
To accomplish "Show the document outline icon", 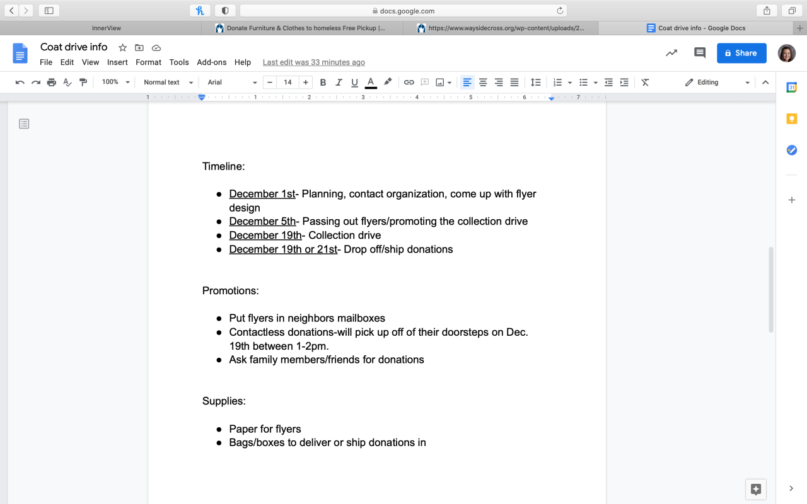I will [x=24, y=124].
